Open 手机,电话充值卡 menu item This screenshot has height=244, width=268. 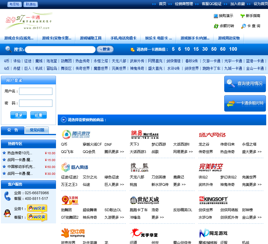(123, 38)
